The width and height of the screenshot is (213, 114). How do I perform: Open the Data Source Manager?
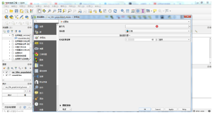point(6,17)
